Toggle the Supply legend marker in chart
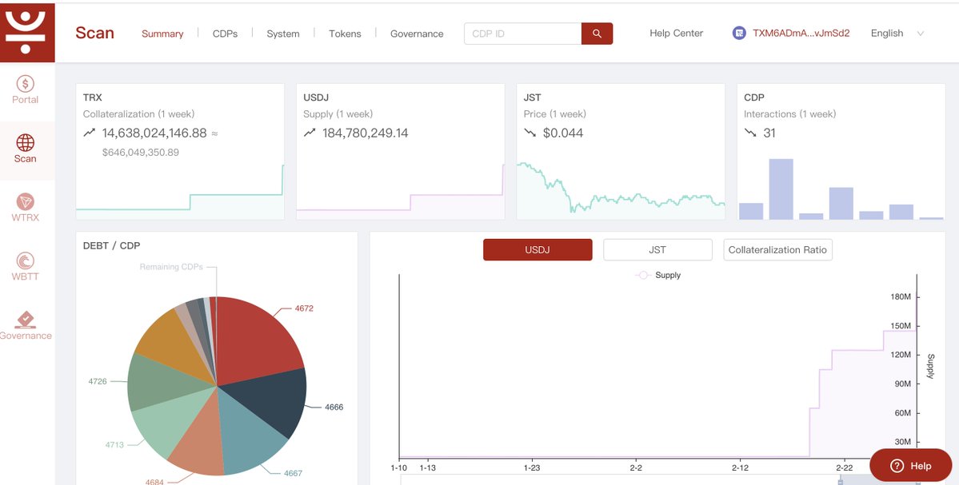Viewport: 959px width, 485px height. coord(642,276)
